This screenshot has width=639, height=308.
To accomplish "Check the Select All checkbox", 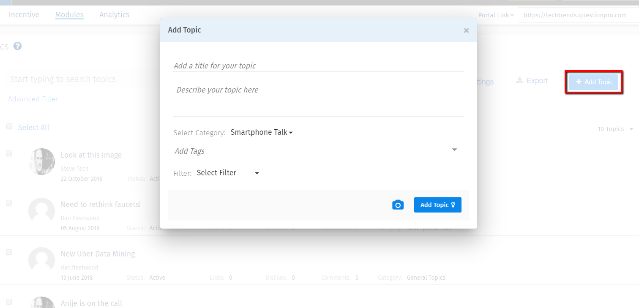I will (9, 126).
